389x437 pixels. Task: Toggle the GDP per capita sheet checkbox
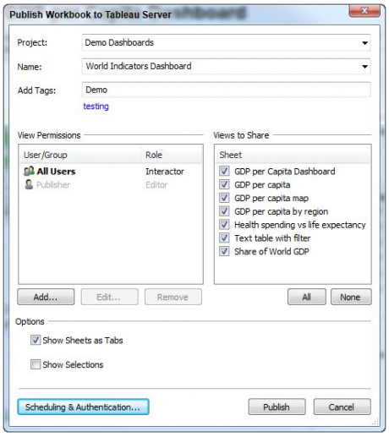[224, 184]
